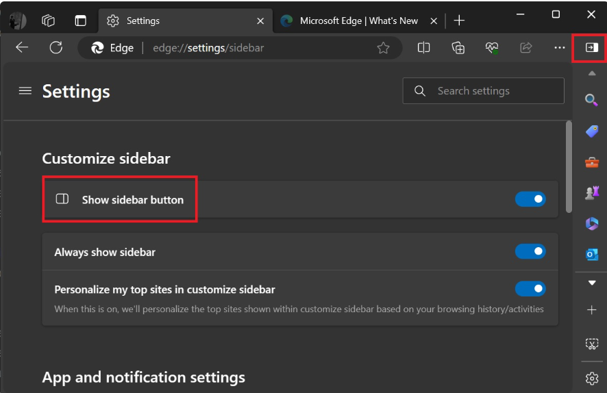Click the 'Customize sidebar' heading text
The width and height of the screenshot is (607, 393).
coord(106,159)
